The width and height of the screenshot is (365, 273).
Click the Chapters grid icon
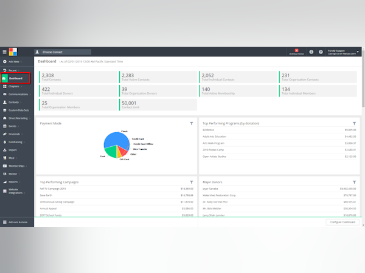click(x=5, y=86)
